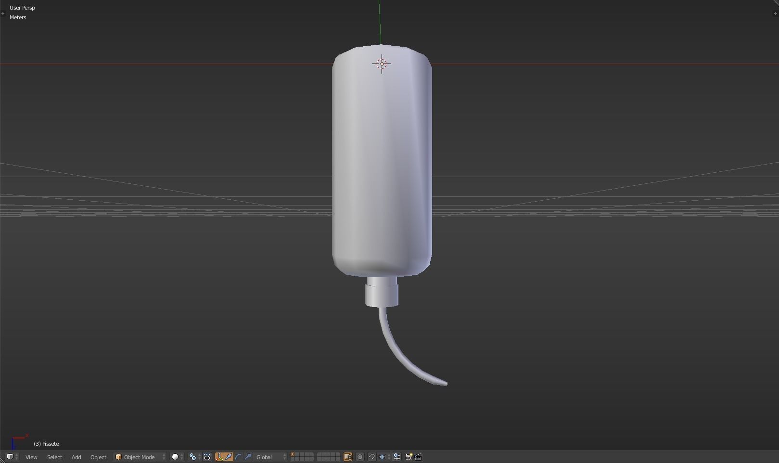Image resolution: width=779 pixels, height=463 pixels.
Task: Click the second layer group grid
Action: pyautogui.click(x=329, y=457)
